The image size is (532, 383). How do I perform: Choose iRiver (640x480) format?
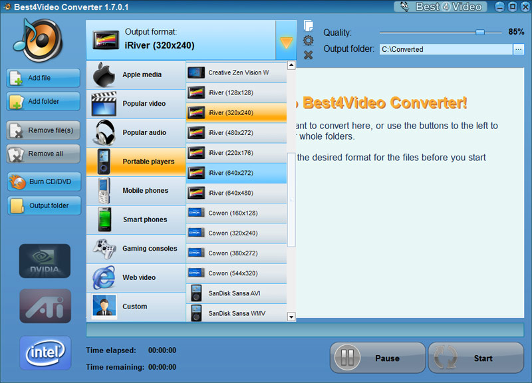(x=237, y=193)
